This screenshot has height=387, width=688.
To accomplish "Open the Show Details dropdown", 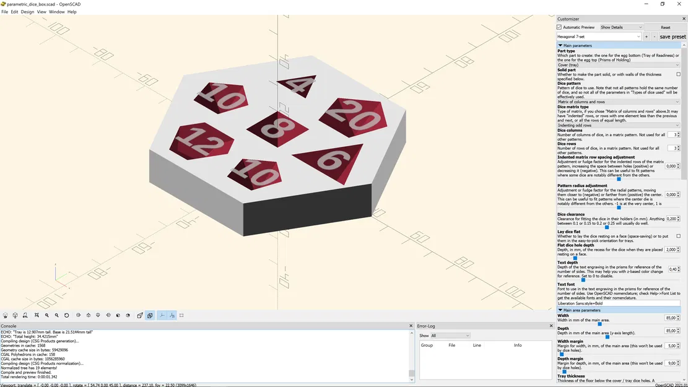I will click(621, 27).
